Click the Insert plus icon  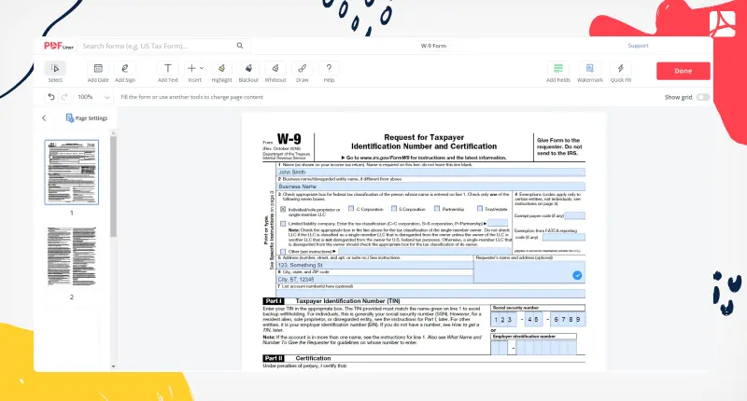(x=191, y=68)
